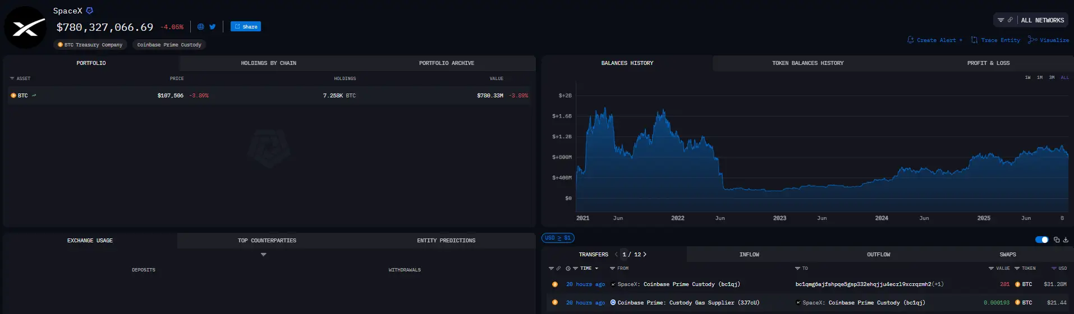Select the Coinbase Prime Custody tag
The image size is (1074, 314).
[169, 45]
